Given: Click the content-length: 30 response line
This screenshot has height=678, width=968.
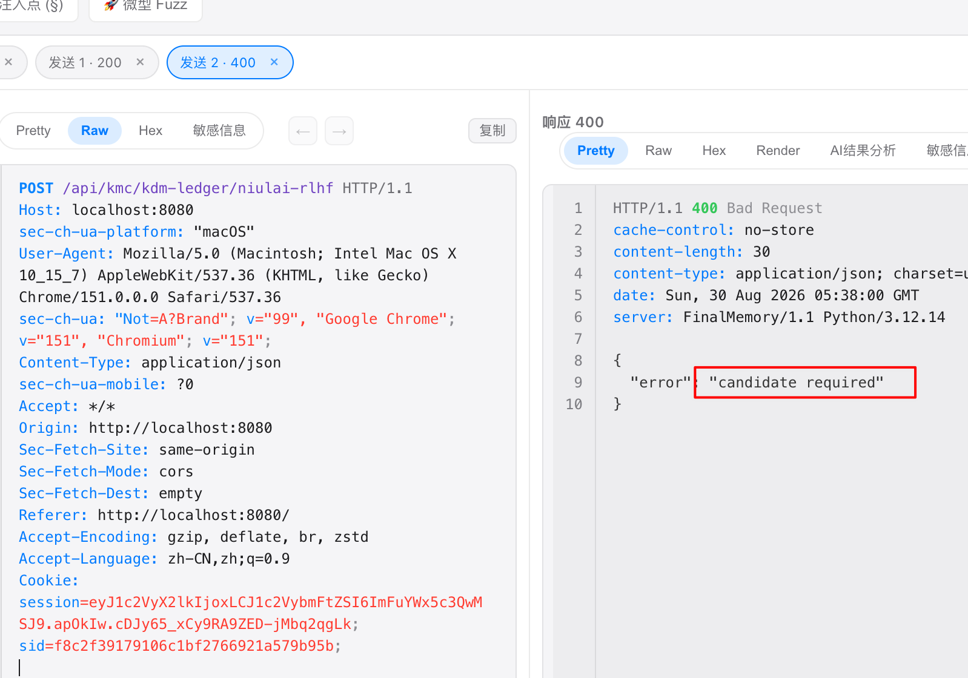Looking at the screenshot, I should 692,252.
